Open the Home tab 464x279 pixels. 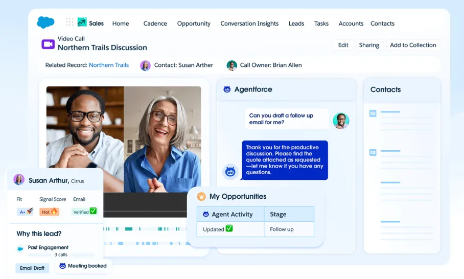(x=121, y=24)
